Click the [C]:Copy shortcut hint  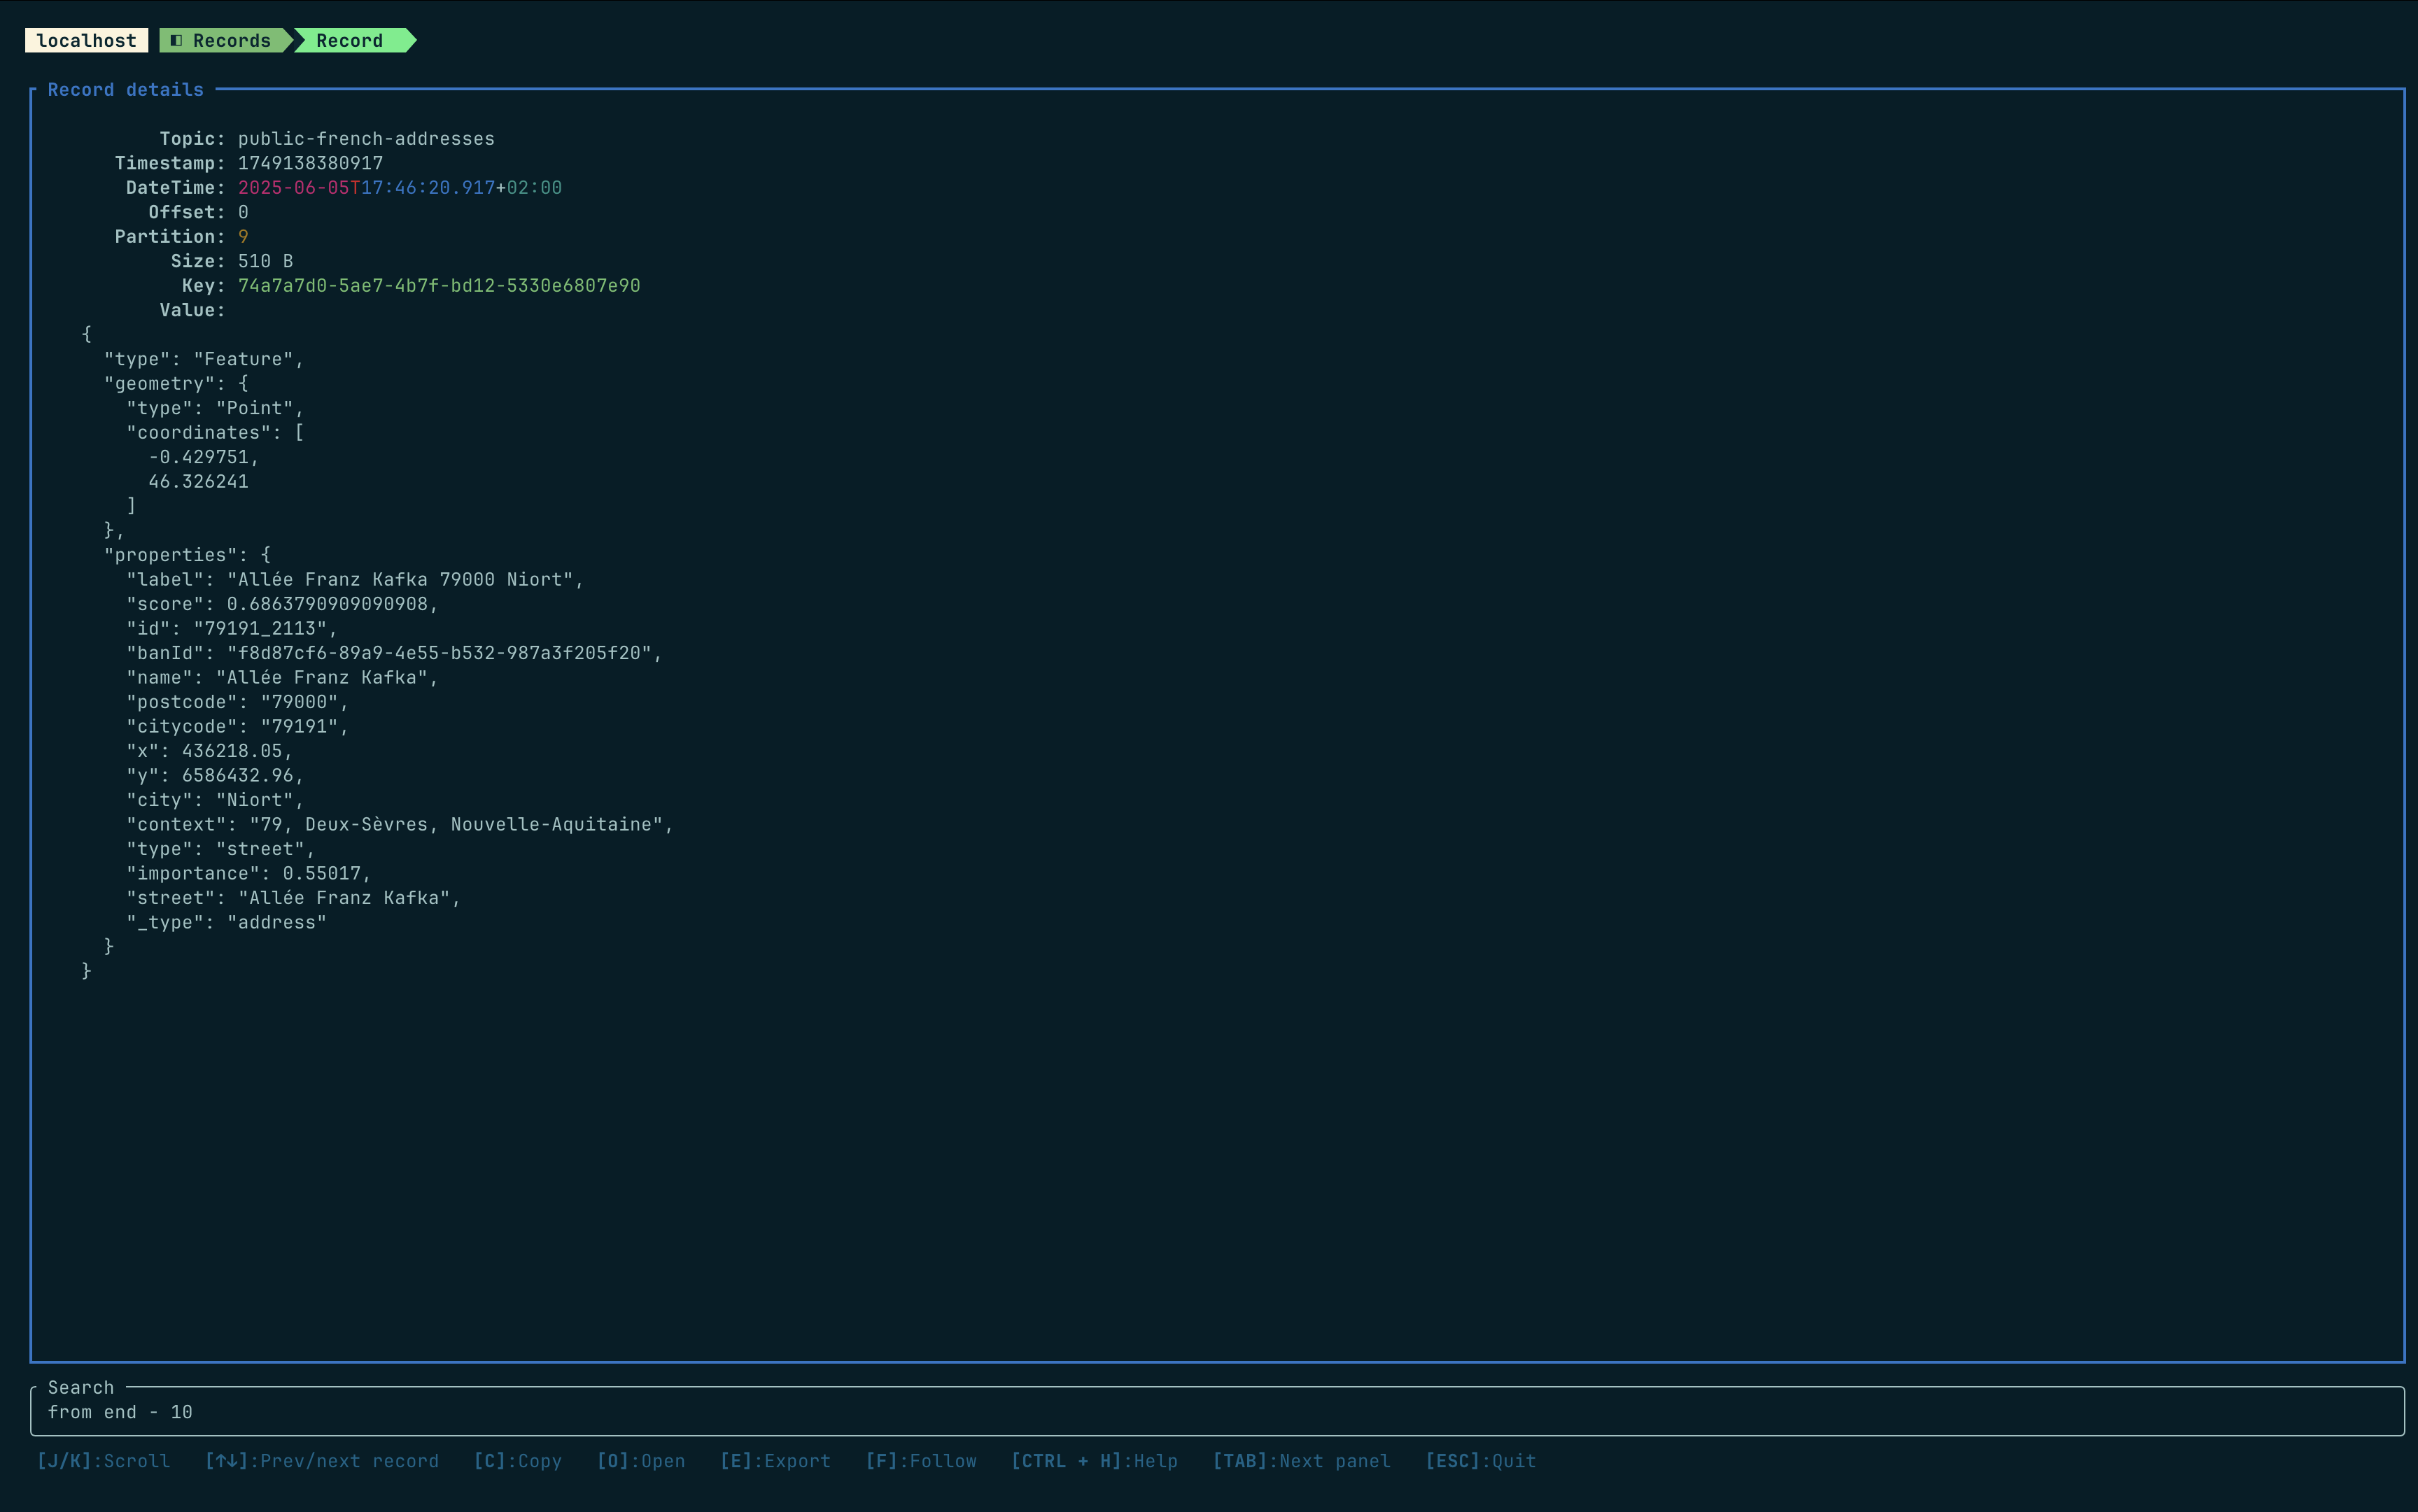[x=517, y=1461]
